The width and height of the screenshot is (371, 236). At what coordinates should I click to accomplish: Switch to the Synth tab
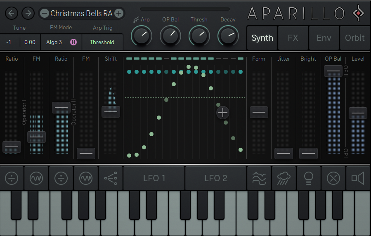[x=262, y=38]
